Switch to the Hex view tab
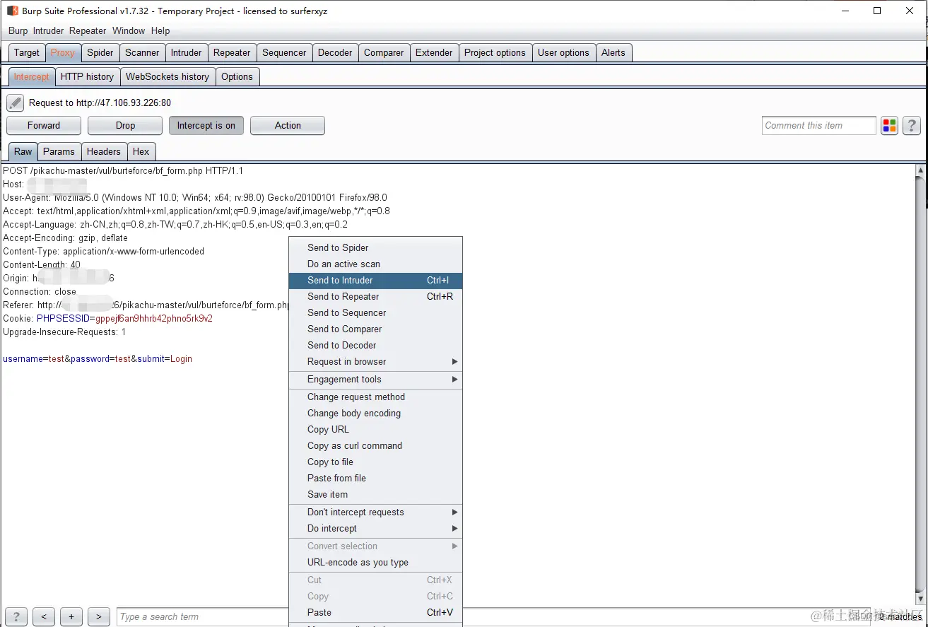 pyautogui.click(x=141, y=151)
